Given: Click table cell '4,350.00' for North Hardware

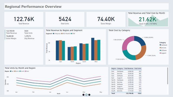Looking at the screenshot, I should pyautogui.click(x=131, y=80).
